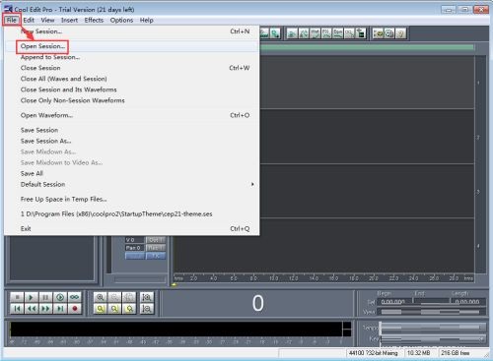Click the Stop transport button
Screen dimensions: 493x361
click(17, 297)
